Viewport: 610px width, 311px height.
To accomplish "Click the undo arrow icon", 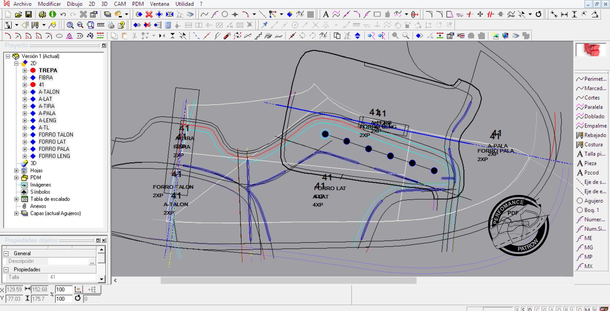I will 63,14.
